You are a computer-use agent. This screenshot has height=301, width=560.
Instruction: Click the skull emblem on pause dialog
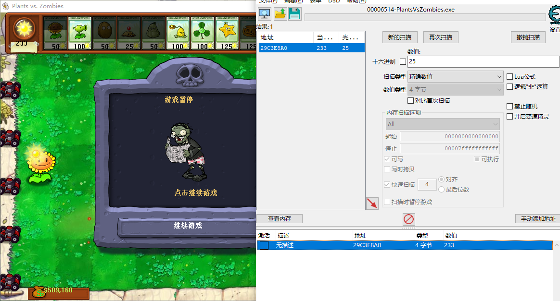tap(189, 75)
